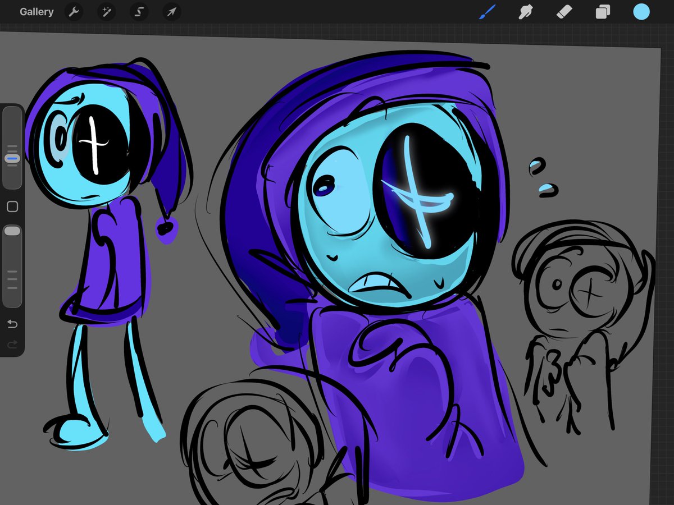Activate the Transform arrow tool
The height and width of the screenshot is (505, 674).
click(x=171, y=12)
